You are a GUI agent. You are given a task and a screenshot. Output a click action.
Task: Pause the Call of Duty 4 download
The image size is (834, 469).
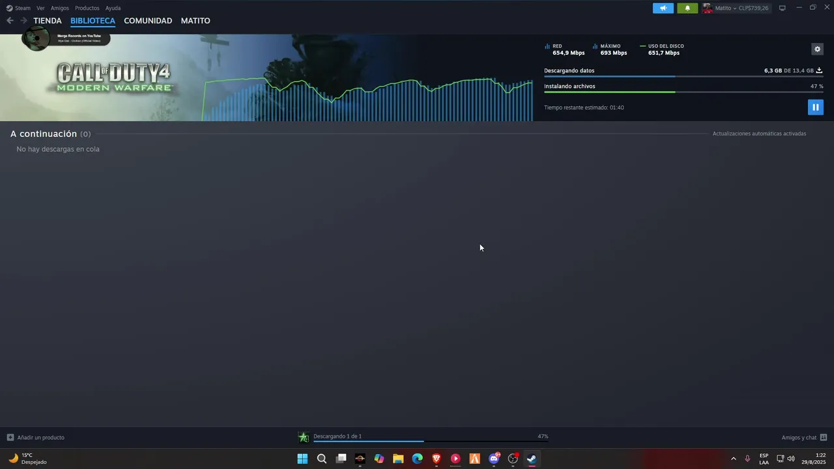pyautogui.click(x=815, y=107)
